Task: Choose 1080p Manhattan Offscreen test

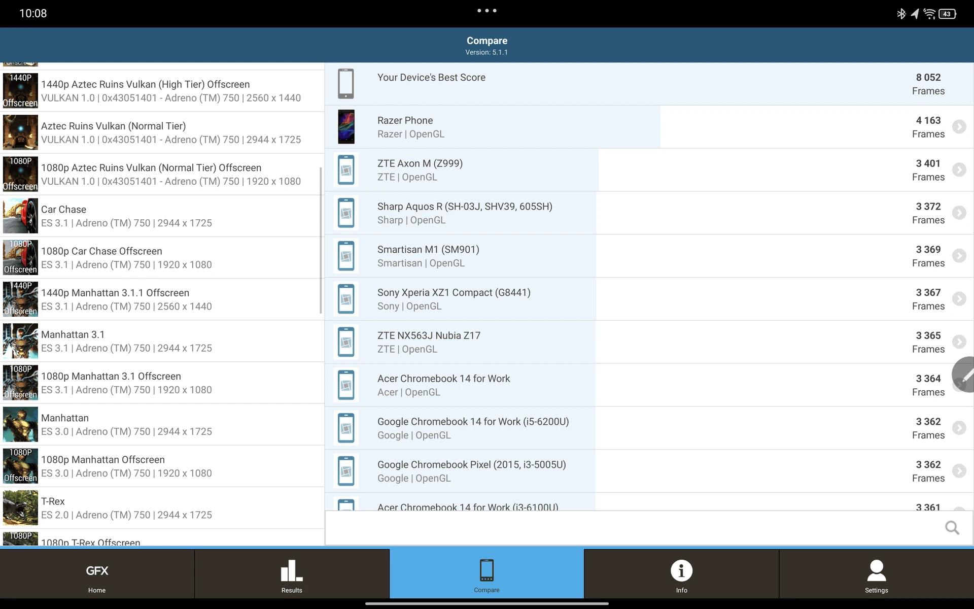Action: coord(162,466)
